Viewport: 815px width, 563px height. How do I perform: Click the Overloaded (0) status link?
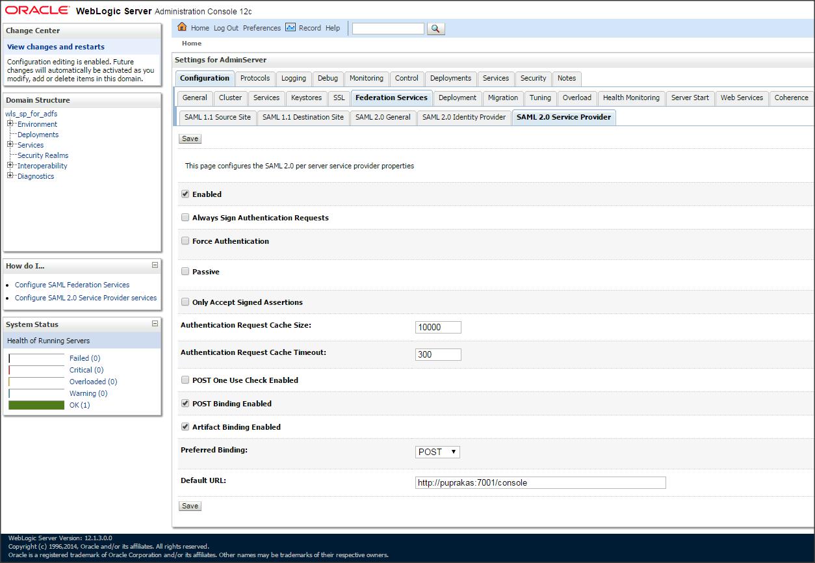pos(93,382)
